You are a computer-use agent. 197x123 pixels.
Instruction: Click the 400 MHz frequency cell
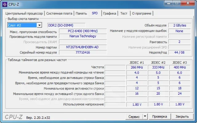[180, 67]
